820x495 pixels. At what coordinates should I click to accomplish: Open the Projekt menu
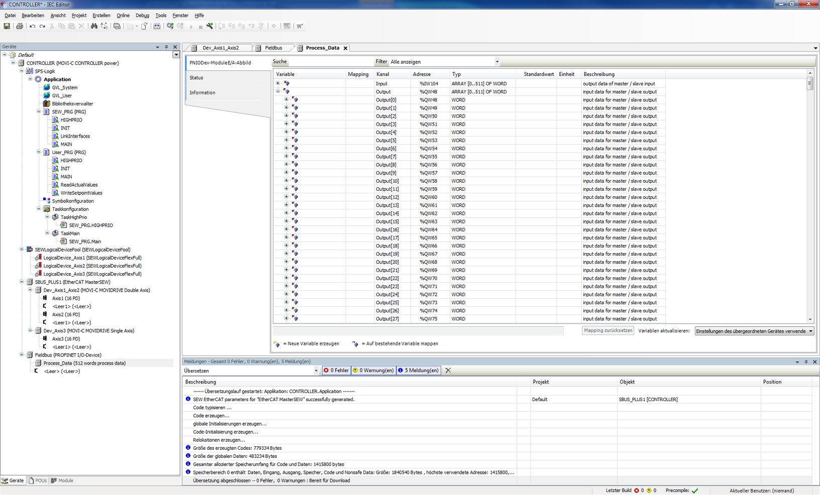click(79, 16)
